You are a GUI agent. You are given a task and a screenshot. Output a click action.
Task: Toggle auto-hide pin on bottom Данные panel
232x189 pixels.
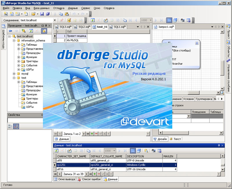tap(219, 145)
